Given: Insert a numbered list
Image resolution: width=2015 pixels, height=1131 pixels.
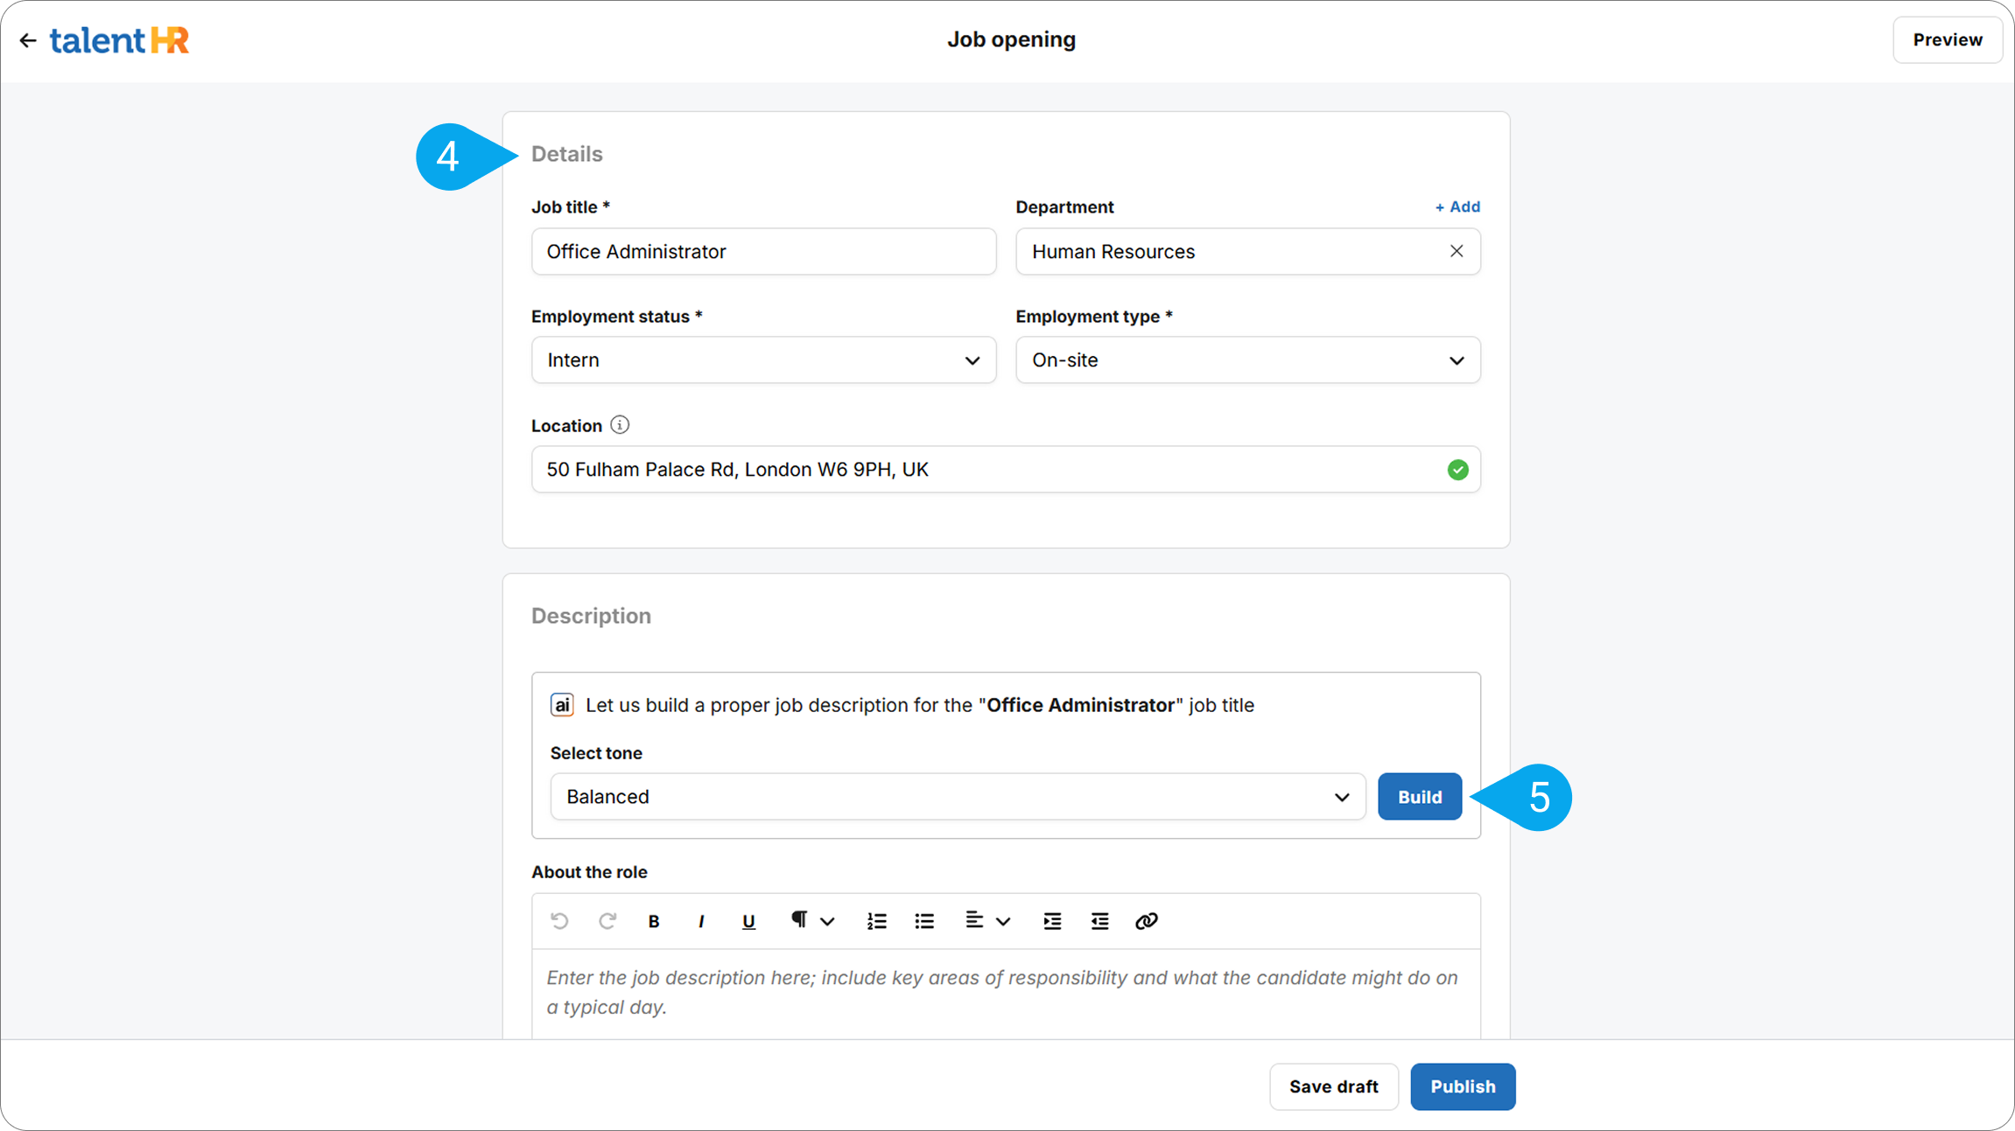Looking at the screenshot, I should (x=876, y=921).
